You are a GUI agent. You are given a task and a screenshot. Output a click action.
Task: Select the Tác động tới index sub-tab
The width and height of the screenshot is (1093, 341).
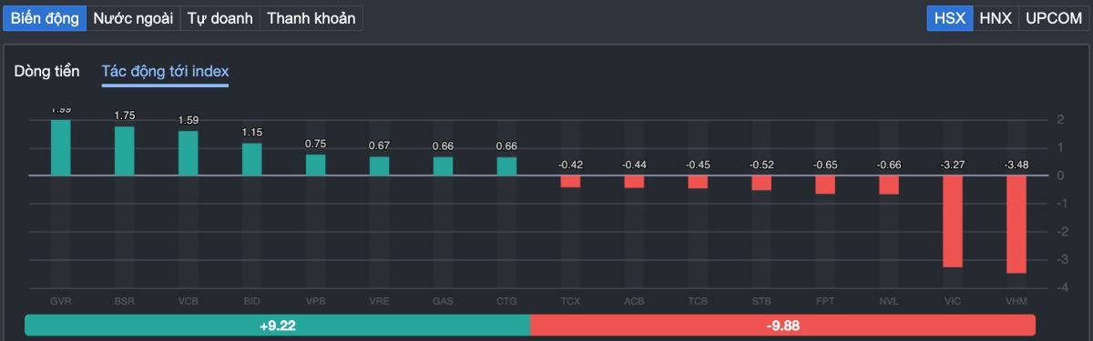pyautogui.click(x=165, y=71)
